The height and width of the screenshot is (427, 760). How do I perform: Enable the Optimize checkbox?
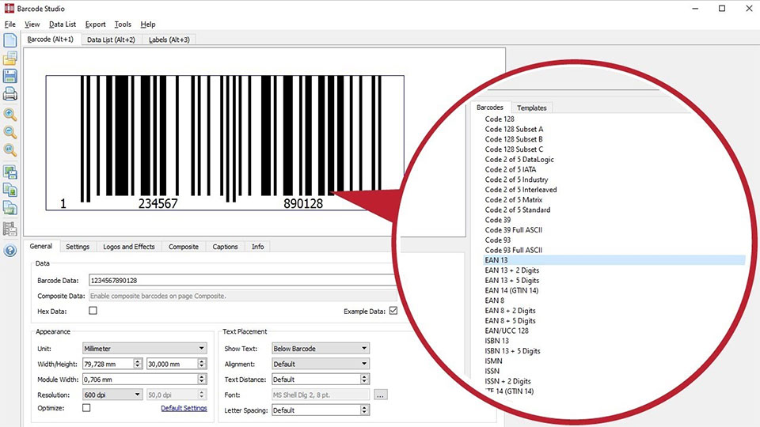[86, 408]
